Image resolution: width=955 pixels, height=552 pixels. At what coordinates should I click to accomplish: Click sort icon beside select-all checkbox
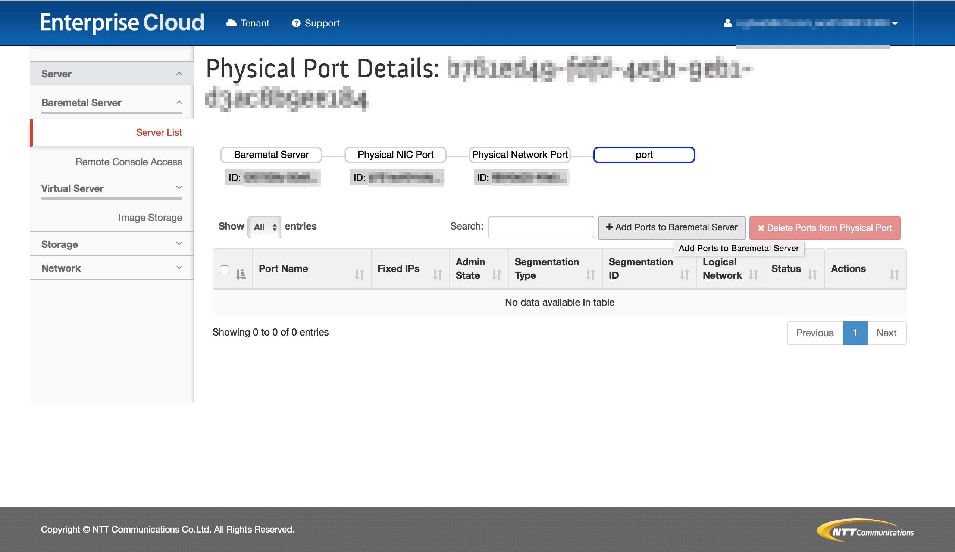pos(241,274)
